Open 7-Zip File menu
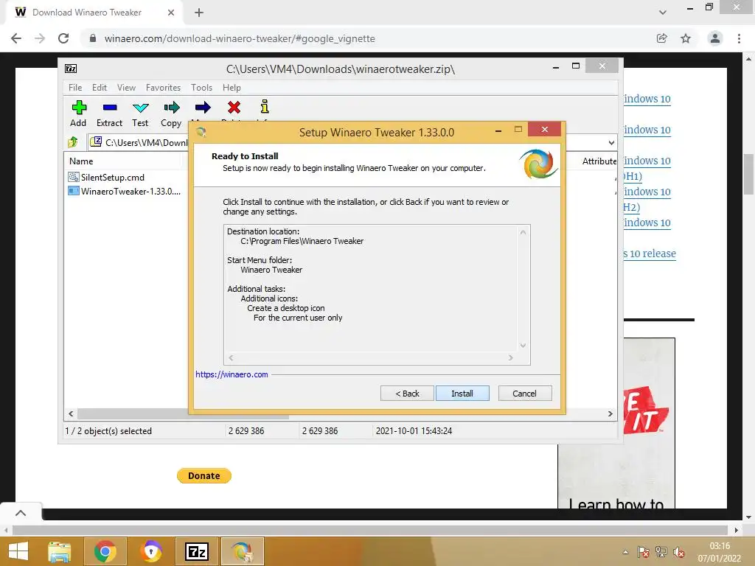Image resolution: width=755 pixels, height=566 pixels. coord(75,88)
